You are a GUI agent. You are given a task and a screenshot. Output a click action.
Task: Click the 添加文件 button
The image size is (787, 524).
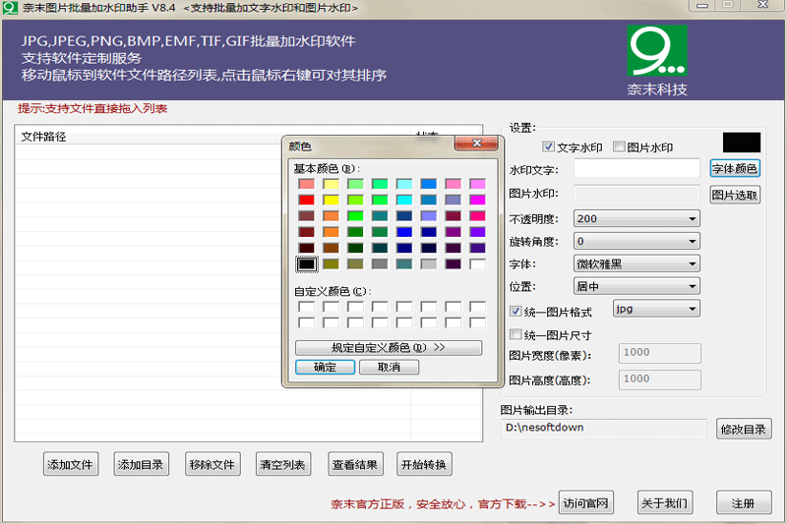click(x=70, y=464)
